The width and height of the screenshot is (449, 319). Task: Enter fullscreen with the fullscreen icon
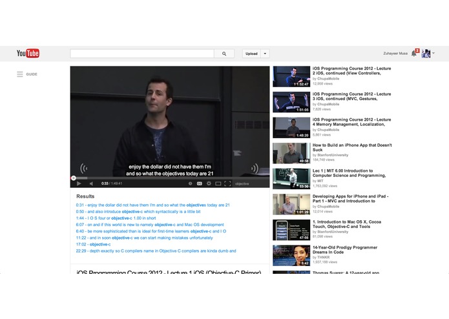click(227, 183)
